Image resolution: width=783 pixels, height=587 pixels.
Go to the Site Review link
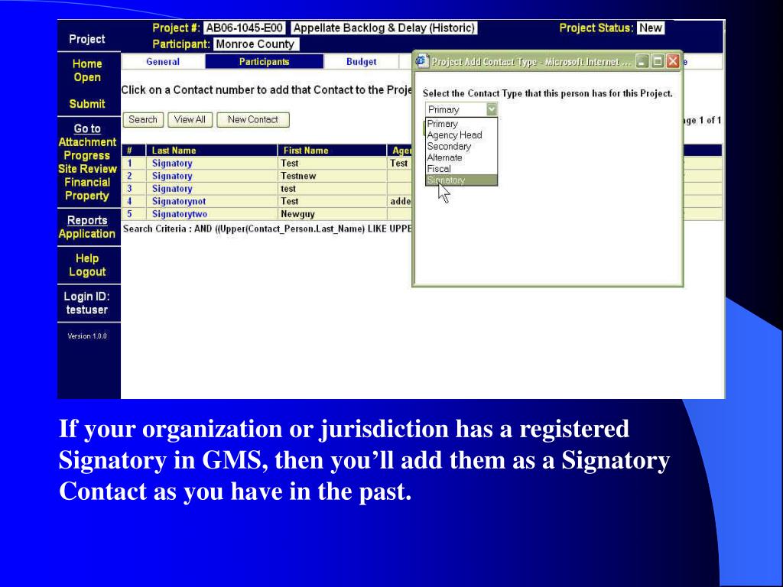[87, 169]
